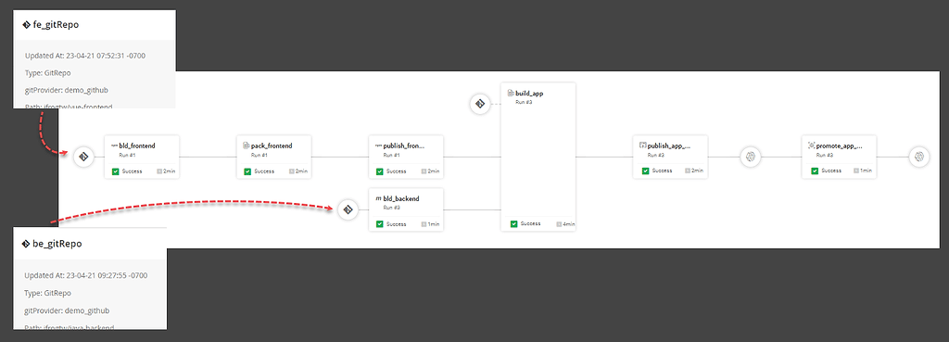Click the final fingerprint resource node after promote_app

click(x=918, y=157)
